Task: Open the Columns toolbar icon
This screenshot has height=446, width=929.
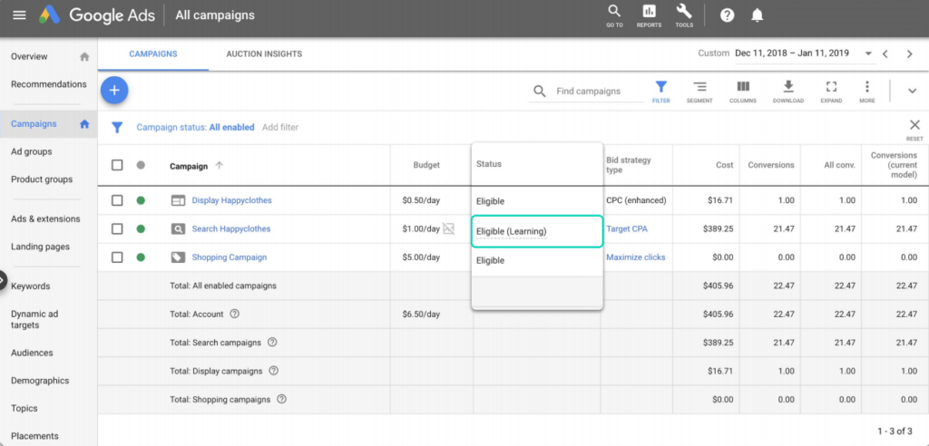Action: coord(743,92)
